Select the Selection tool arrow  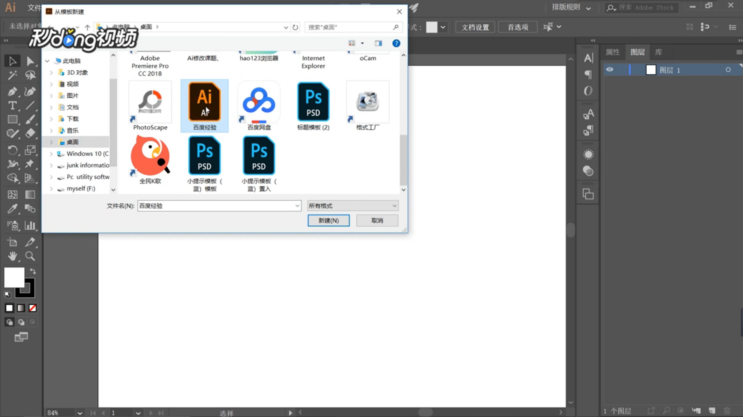(12, 61)
